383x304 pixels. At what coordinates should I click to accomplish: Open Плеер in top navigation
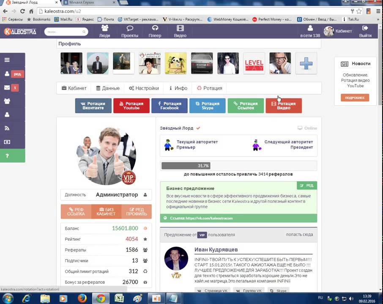click(155, 32)
